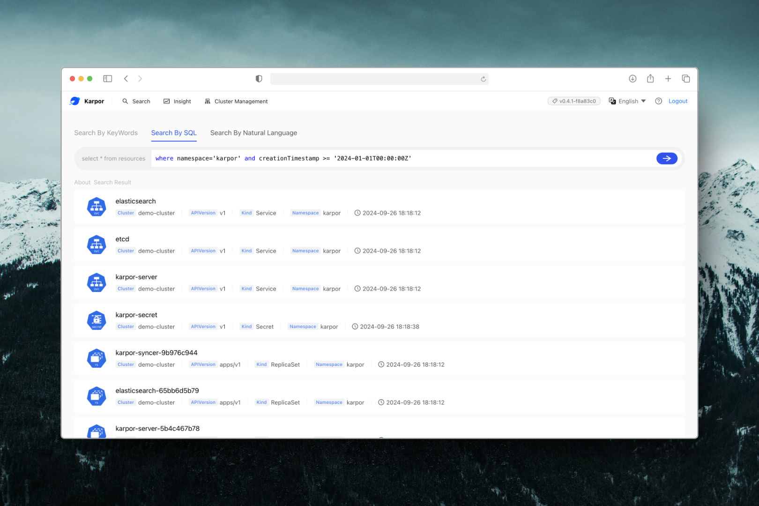Open the browser downloads icon
The height and width of the screenshot is (506, 759).
click(x=632, y=79)
